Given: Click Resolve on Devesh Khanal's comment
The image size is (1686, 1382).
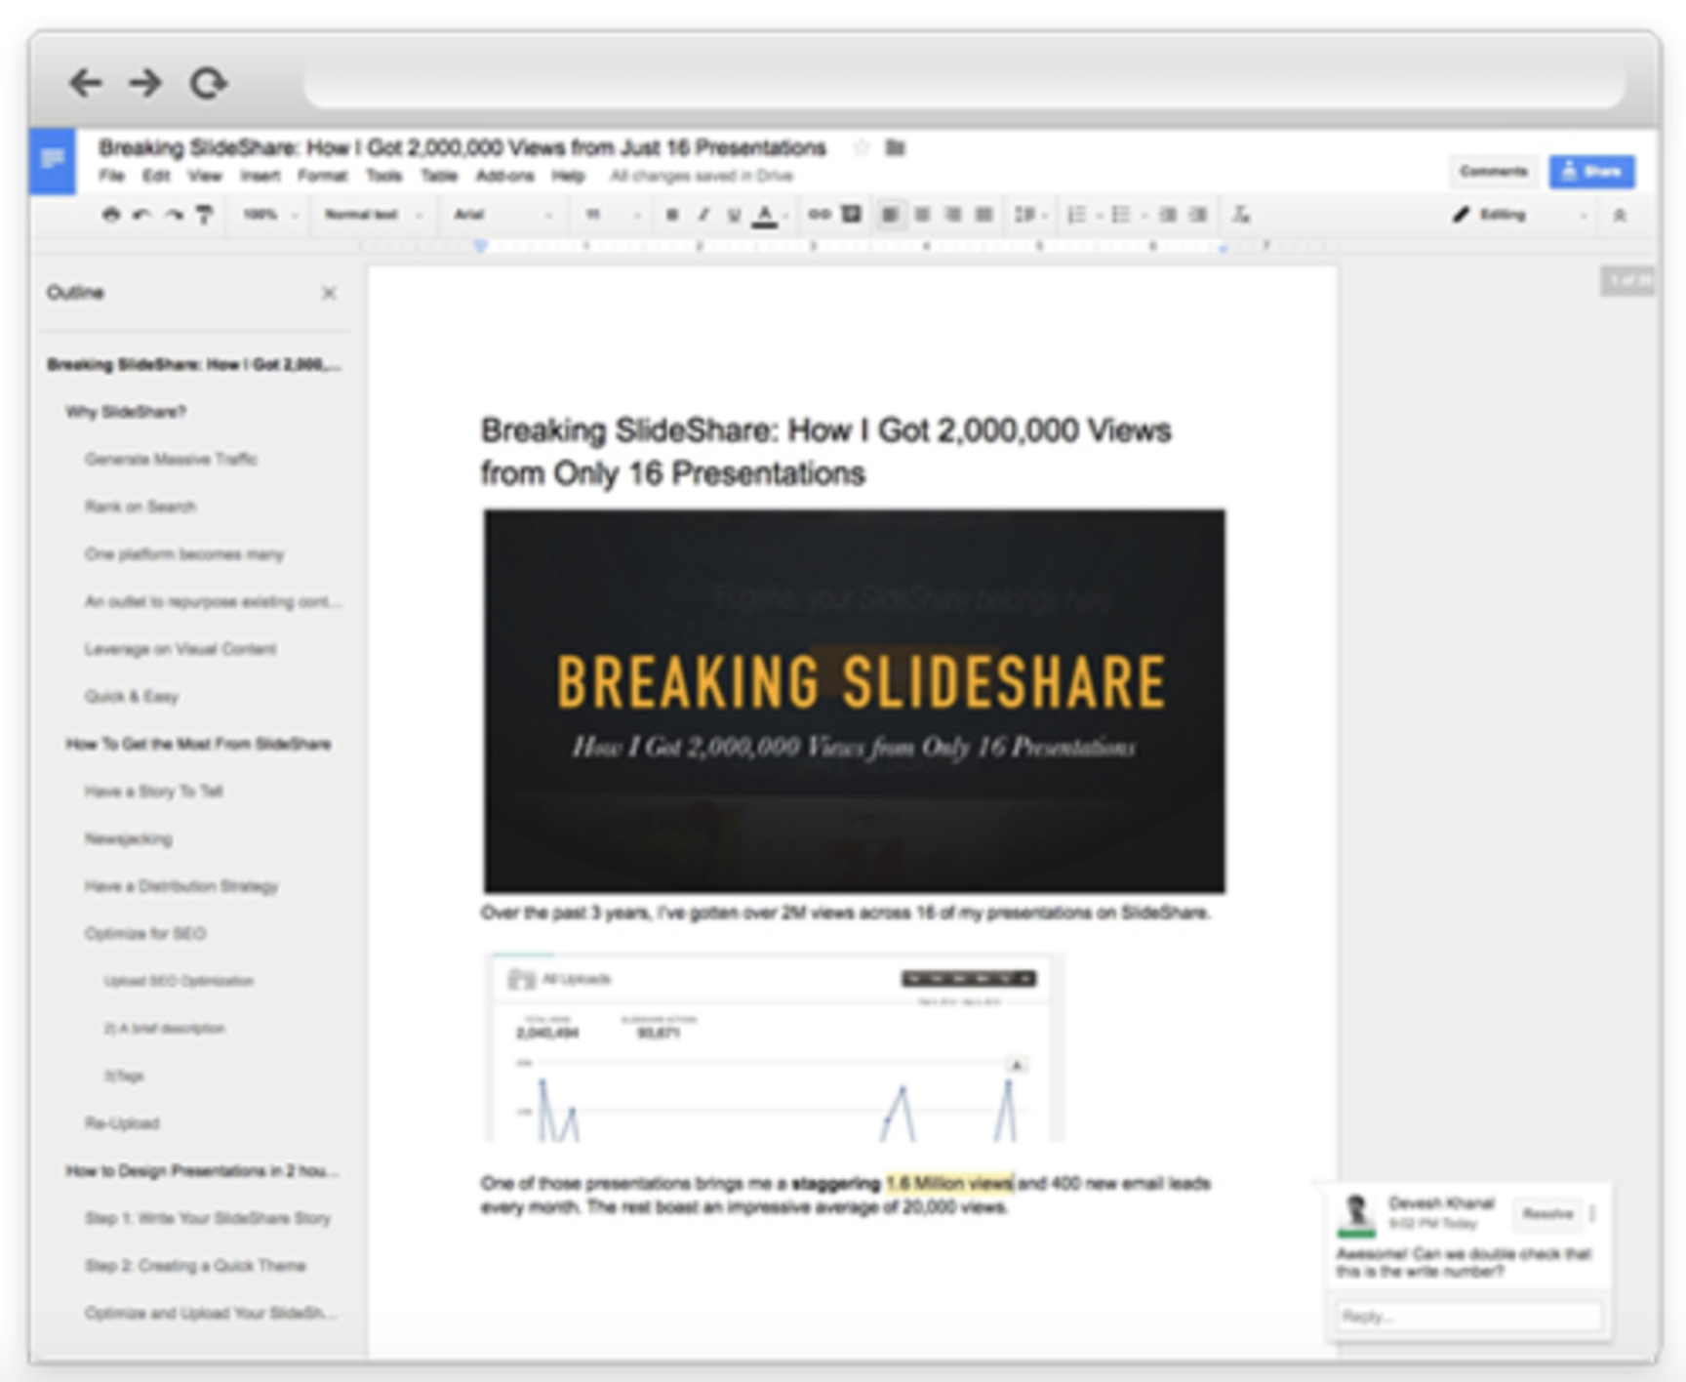Looking at the screenshot, I should 1547,1214.
